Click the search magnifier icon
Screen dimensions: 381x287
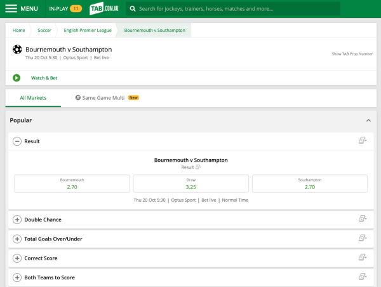[133, 9]
